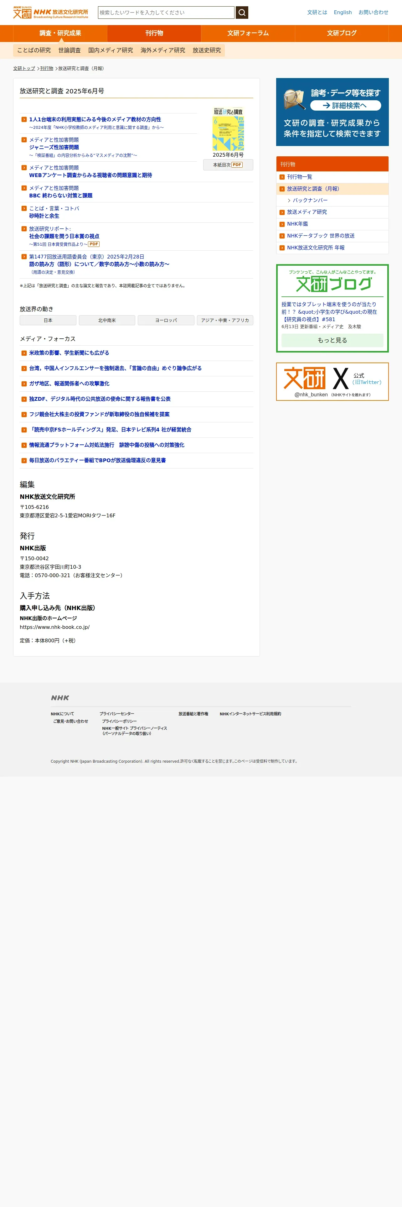Open the 社会の課題を問う日本賞の視点 report
Viewport: 402px width, 1207px height.
pyautogui.click(x=64, y=236)
